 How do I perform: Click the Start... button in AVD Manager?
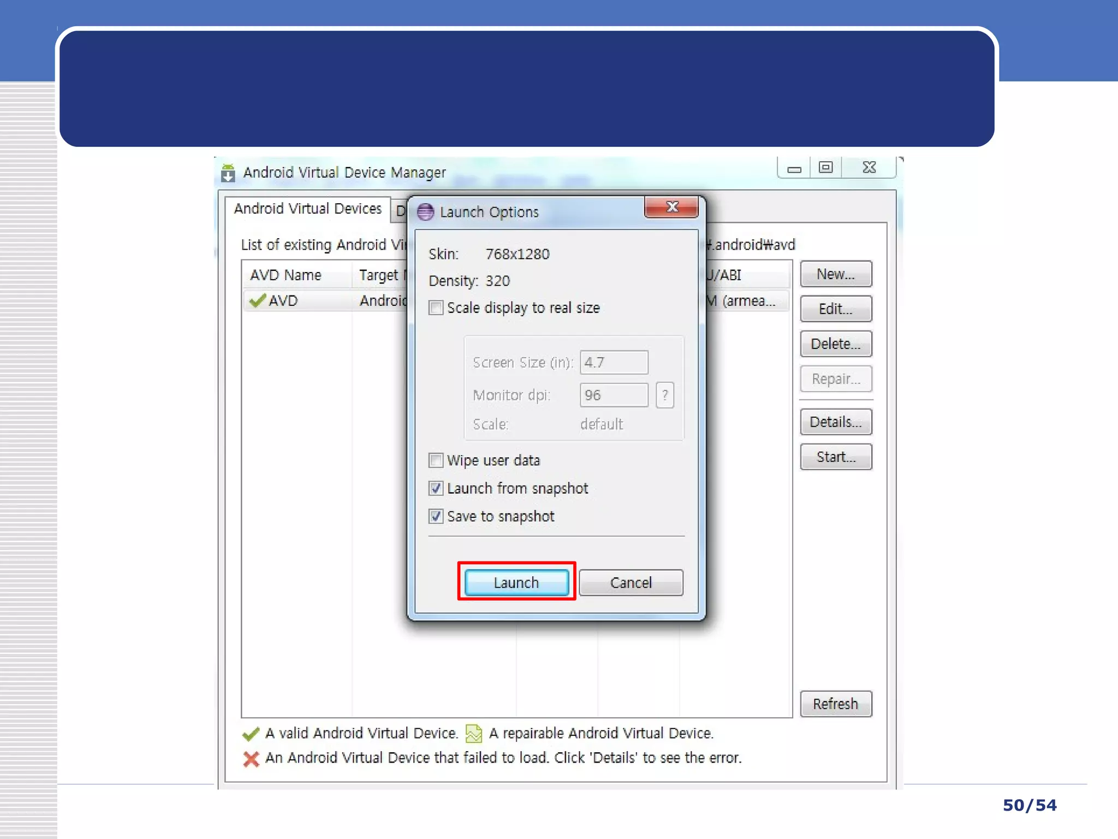836,457
